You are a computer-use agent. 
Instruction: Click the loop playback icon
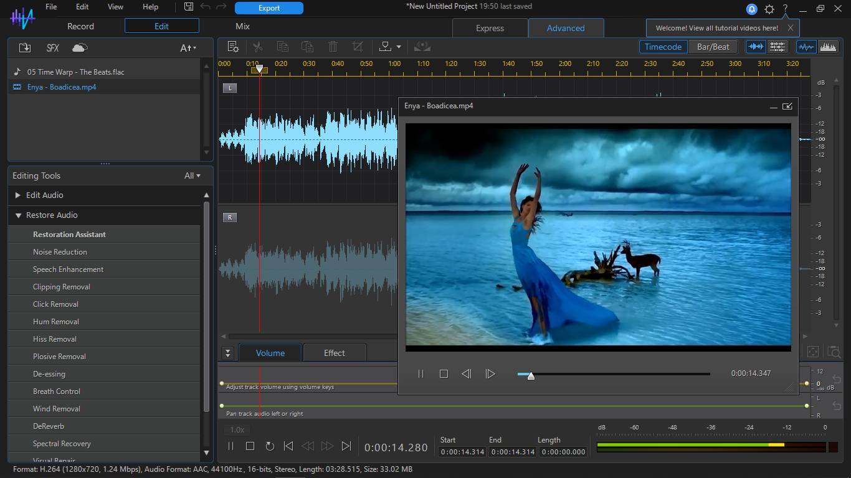[270, 446]
